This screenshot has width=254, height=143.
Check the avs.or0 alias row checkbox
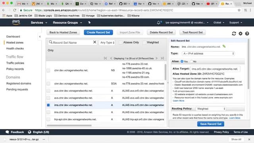48,91
